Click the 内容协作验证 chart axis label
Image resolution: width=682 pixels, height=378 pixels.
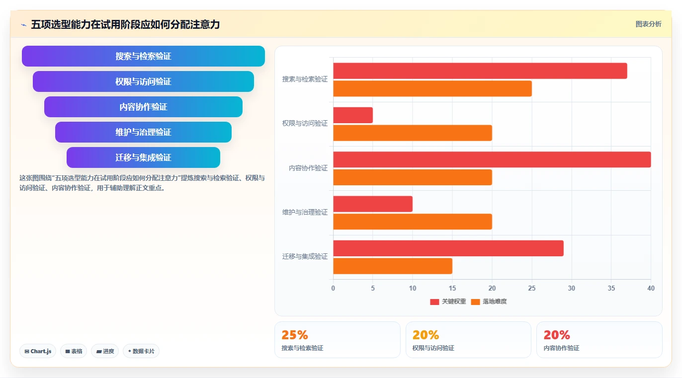pos(308,168)
